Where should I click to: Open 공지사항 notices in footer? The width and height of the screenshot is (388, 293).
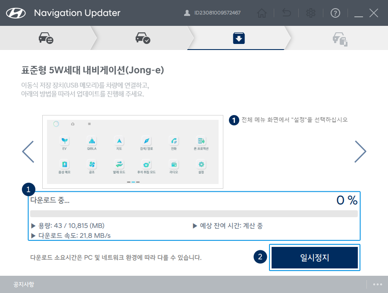[24, 284]
